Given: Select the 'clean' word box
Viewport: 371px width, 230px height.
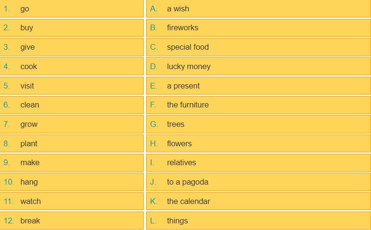Looking at the screenshot, I should 72,105.
